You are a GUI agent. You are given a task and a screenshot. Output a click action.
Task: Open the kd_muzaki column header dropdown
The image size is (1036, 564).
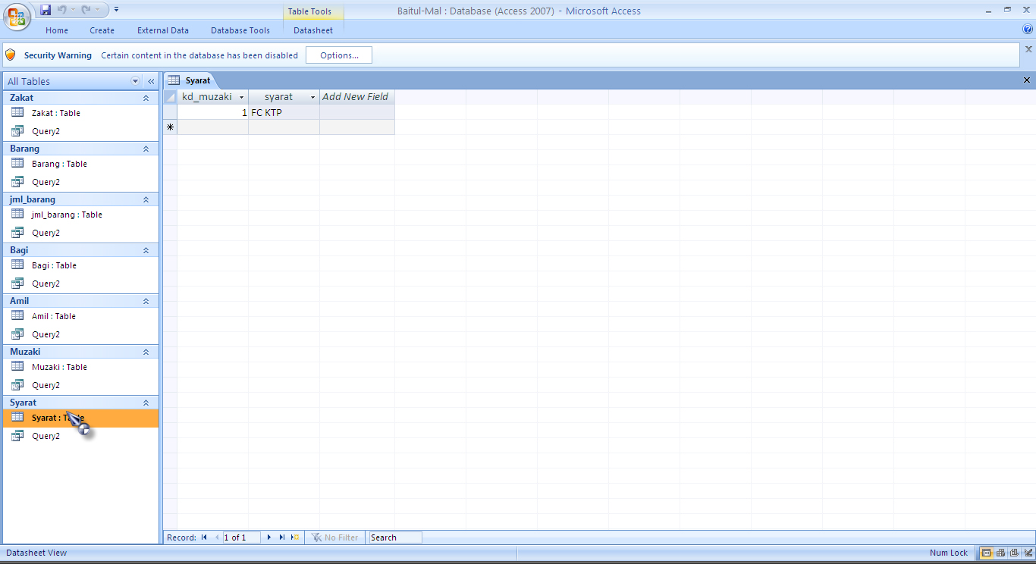click(x=242, y=97)
